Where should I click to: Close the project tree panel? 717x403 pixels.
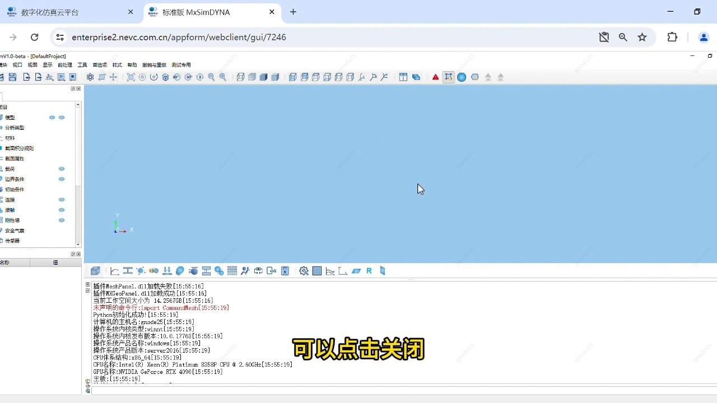point(78,89)
